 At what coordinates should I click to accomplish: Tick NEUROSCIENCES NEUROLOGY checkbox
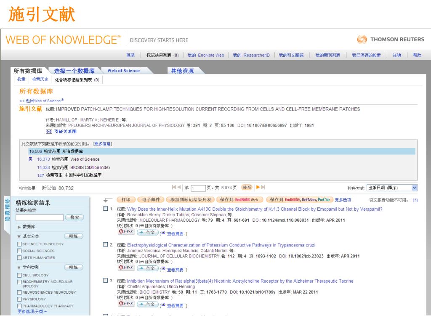[19, 292]
